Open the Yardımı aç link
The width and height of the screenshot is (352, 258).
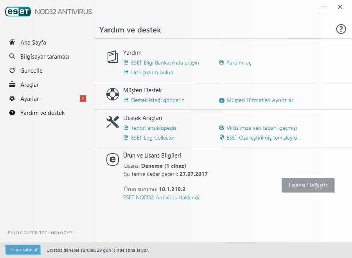click(239, 63)
